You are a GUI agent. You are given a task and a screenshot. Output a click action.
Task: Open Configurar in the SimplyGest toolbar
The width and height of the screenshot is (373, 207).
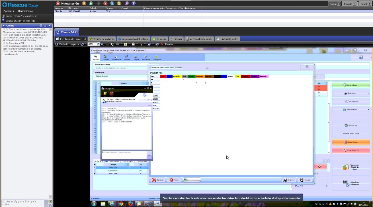point(157,58)
